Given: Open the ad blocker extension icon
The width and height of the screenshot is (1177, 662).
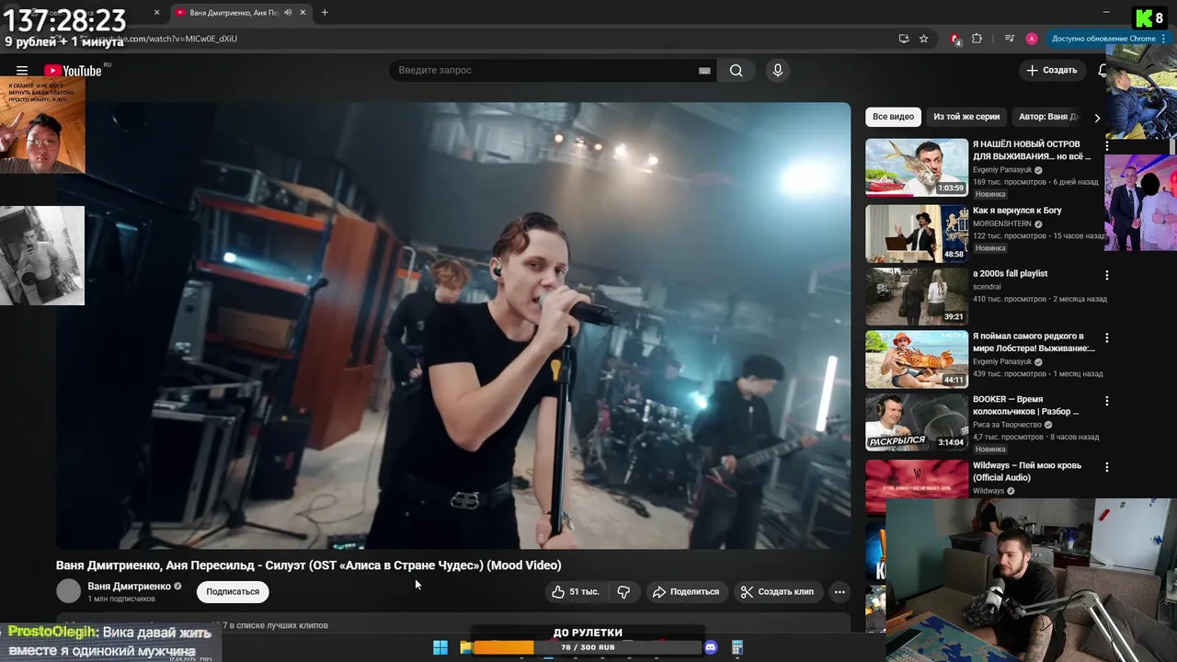Looking at the screenshot, I should pos(955,39).
